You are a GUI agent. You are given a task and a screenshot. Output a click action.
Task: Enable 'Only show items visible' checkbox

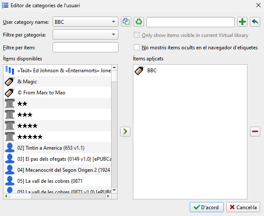click(137, 35)
